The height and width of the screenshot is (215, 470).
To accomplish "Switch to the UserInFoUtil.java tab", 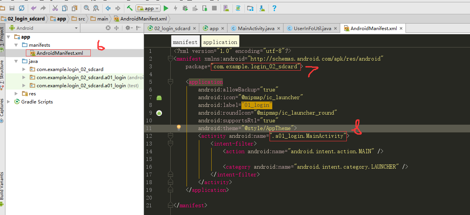I will tap(312, 28).
